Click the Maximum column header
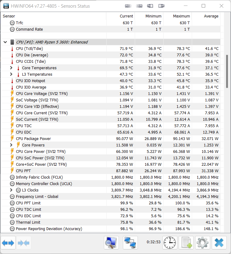The image size is (231, 254). (178, 16)
